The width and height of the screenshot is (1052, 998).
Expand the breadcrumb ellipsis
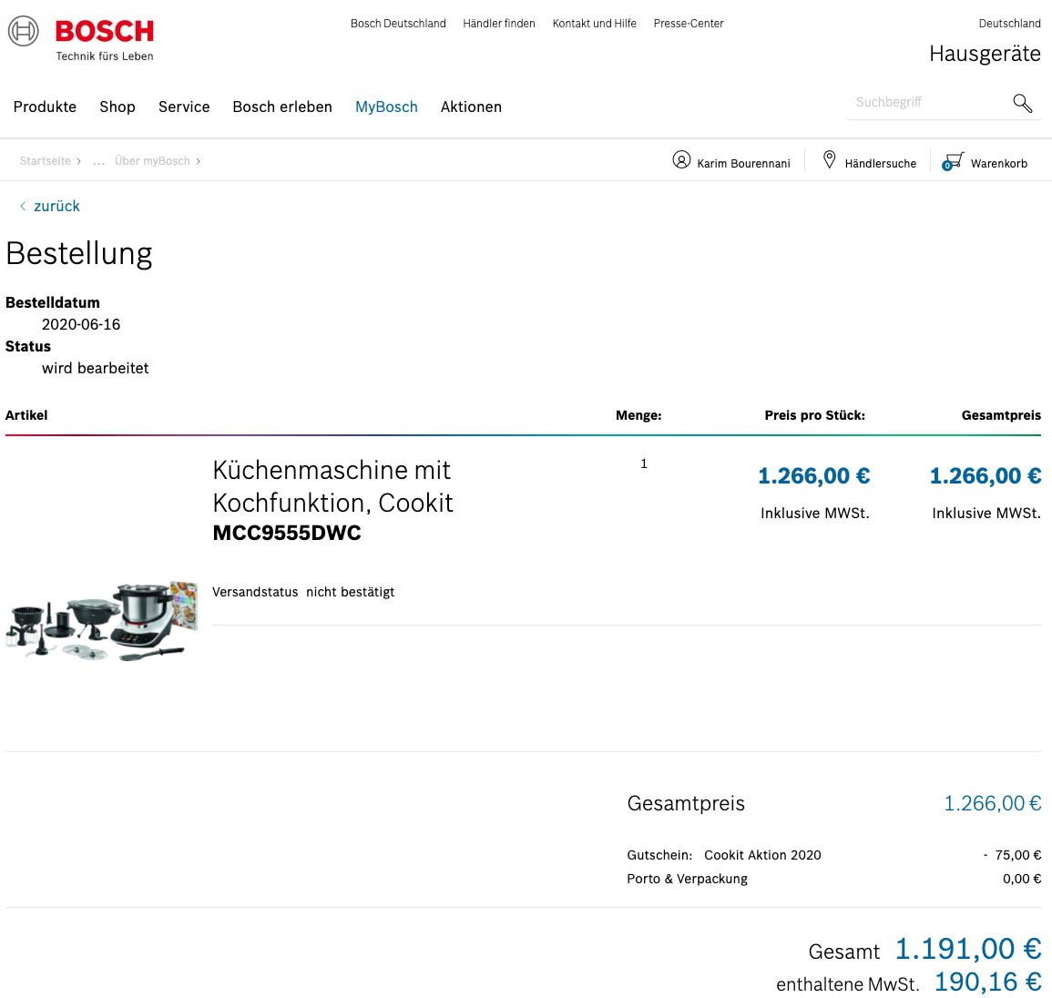point(98,161)
